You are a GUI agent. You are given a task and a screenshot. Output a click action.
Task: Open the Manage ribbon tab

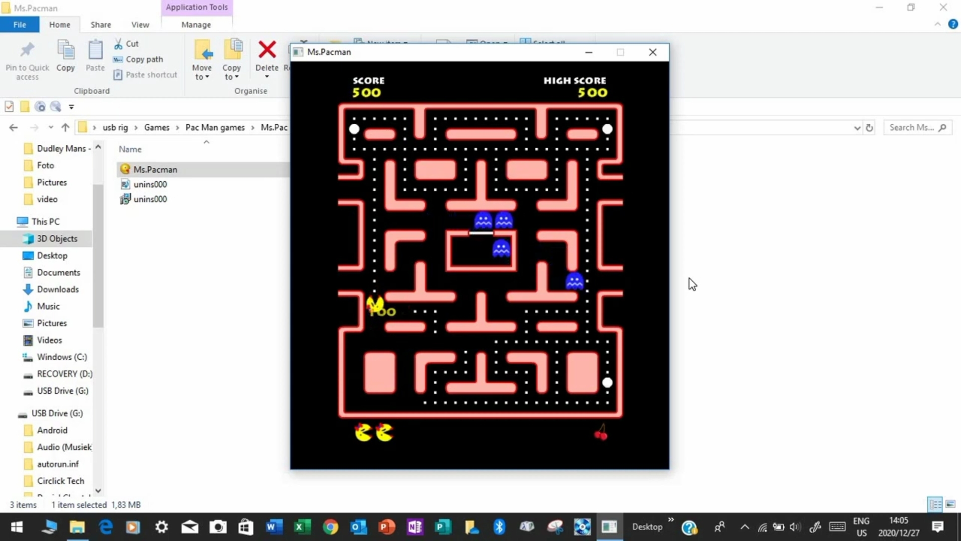(196, 25)
